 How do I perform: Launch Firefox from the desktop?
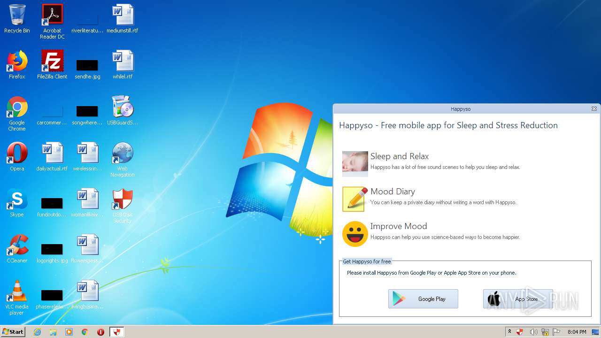[17, 65]
